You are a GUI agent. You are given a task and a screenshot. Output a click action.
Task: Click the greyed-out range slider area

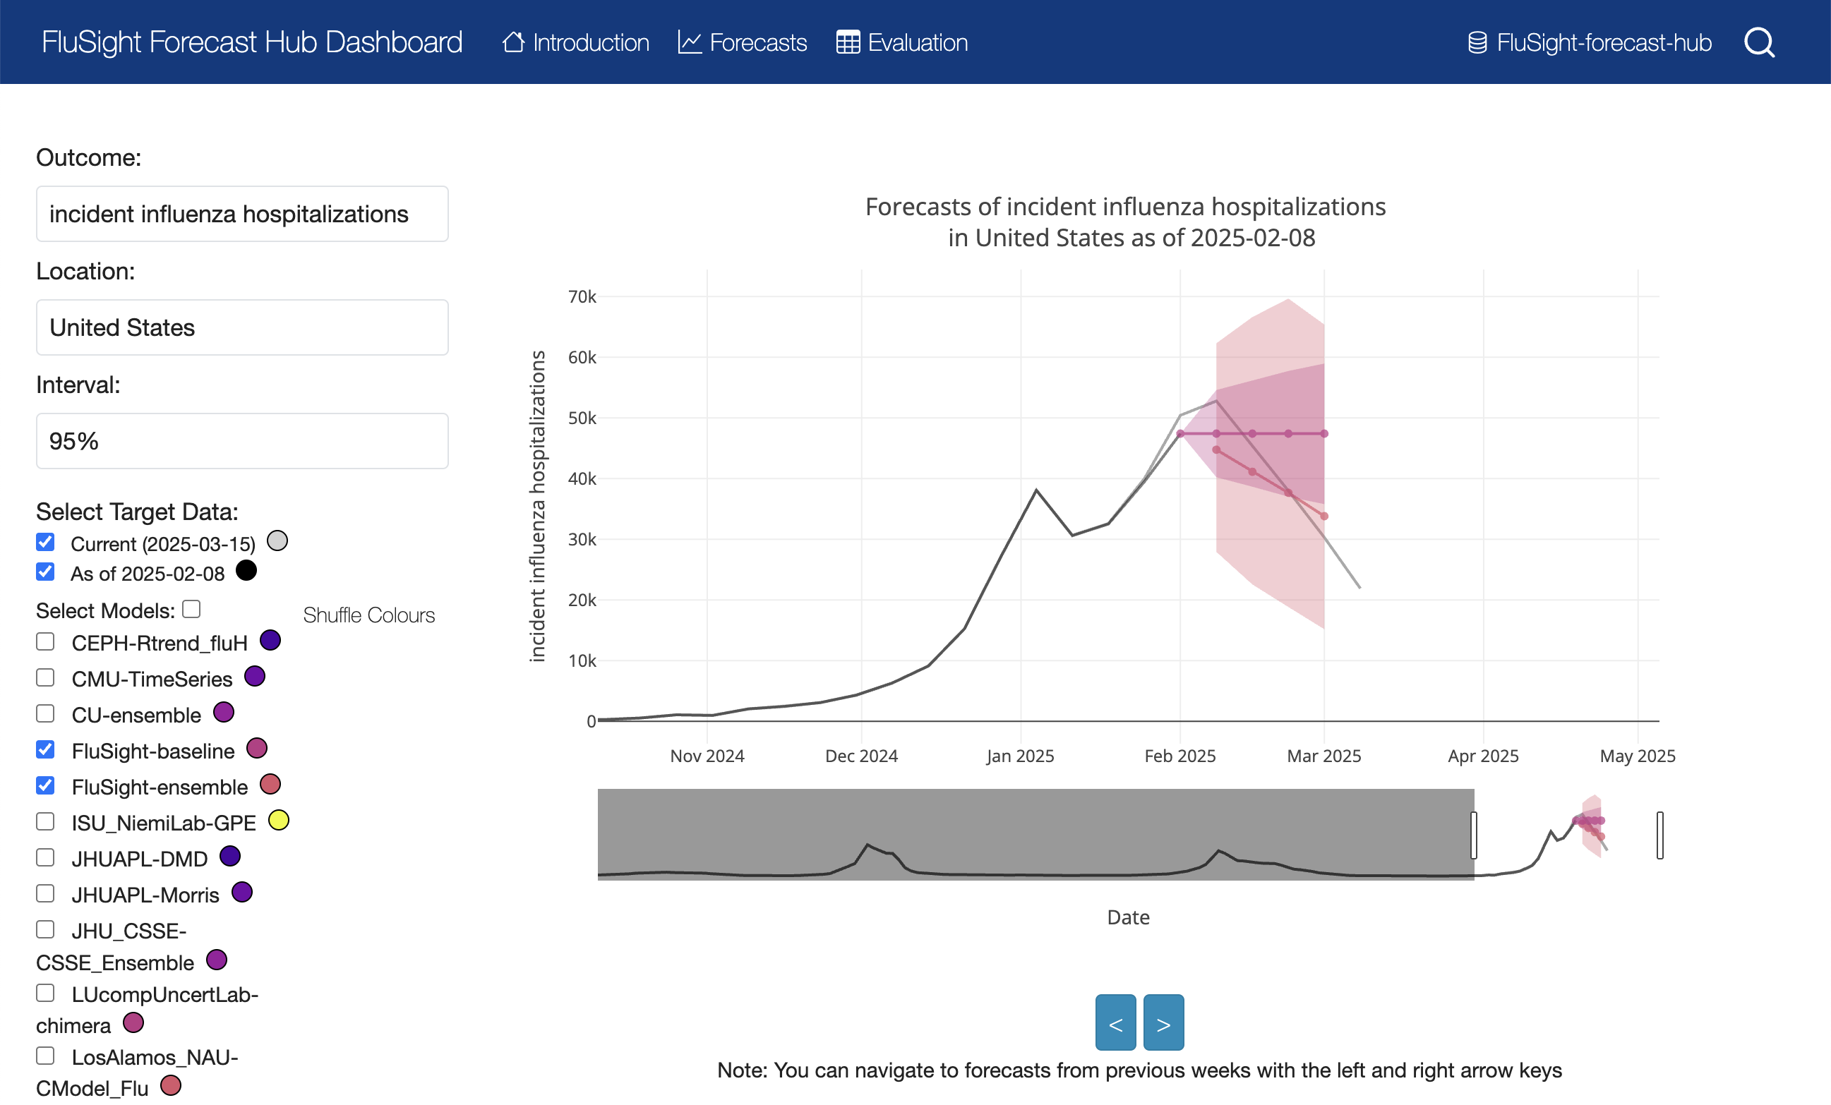pyautogui.click(x=1035, y=835)
